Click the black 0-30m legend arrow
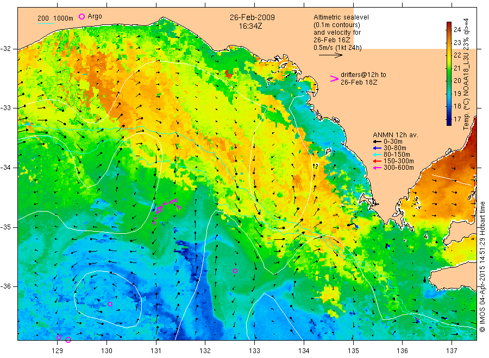489x358 pixels. pos(378,142)
